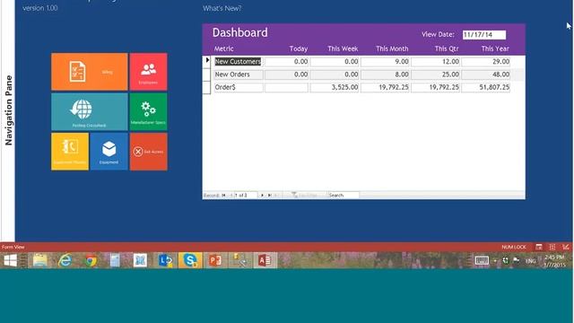Open the Equipment box tile
This screenshot has height=323, width=574.
coord(109,152)
